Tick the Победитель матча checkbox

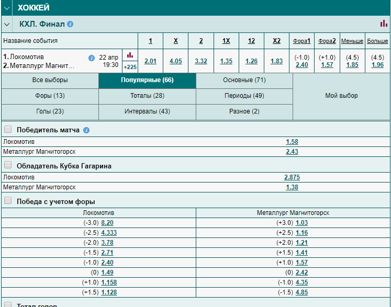(8, 129)
